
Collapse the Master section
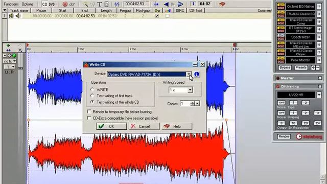click(320, 78)
